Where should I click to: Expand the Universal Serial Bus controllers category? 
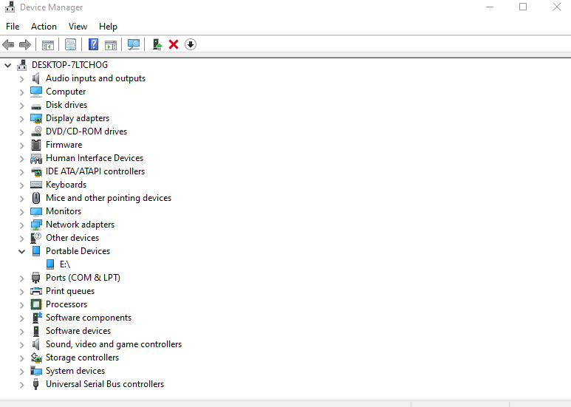click(22, 385)
